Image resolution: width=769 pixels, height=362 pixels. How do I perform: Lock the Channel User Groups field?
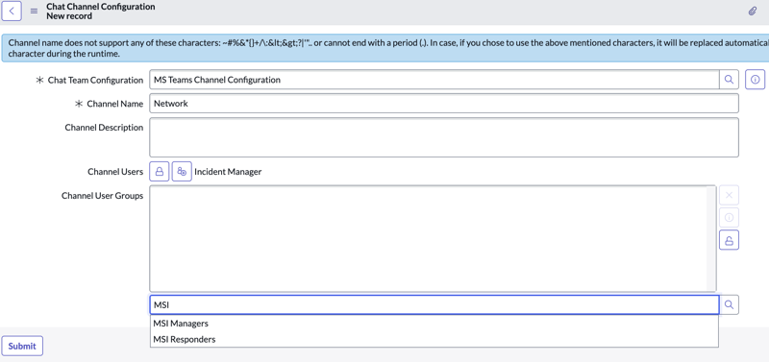click(729, 240)
